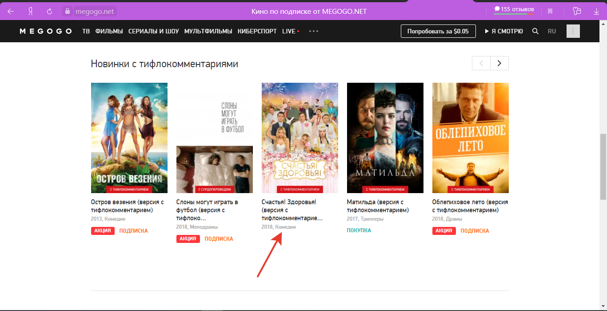Click '2018, Мелодрамы' text
The height and width of the screenshot is (311, 607).
pyautogui.click(x=197, y=227)
